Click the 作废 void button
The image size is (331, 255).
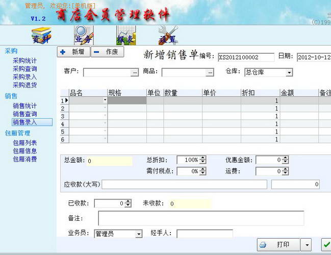(x=107, y=52)
